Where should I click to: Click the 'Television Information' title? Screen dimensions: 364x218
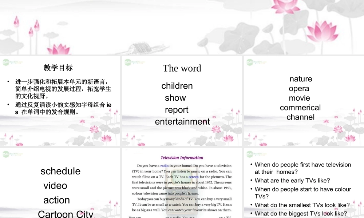point(182,158)
